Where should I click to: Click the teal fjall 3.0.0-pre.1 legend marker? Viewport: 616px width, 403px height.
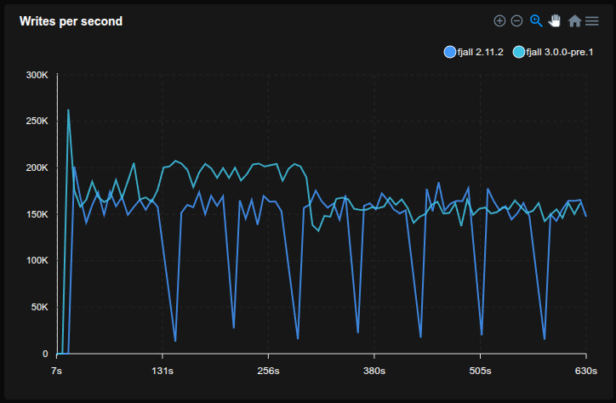pos(519,53)
